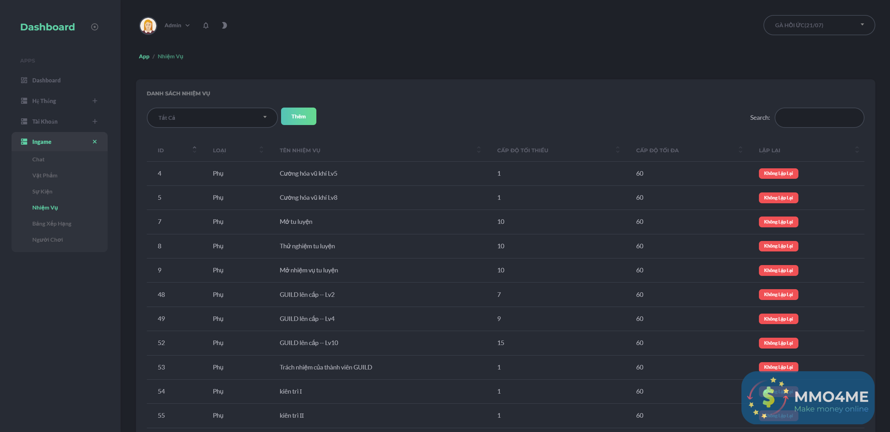
Task: Focus the Search input field
Action: pyautogui.click(x=819, y=118)
